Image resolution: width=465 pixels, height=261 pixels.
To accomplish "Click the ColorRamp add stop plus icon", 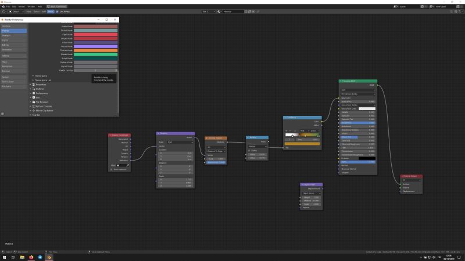I will click(x=286, y=131).
